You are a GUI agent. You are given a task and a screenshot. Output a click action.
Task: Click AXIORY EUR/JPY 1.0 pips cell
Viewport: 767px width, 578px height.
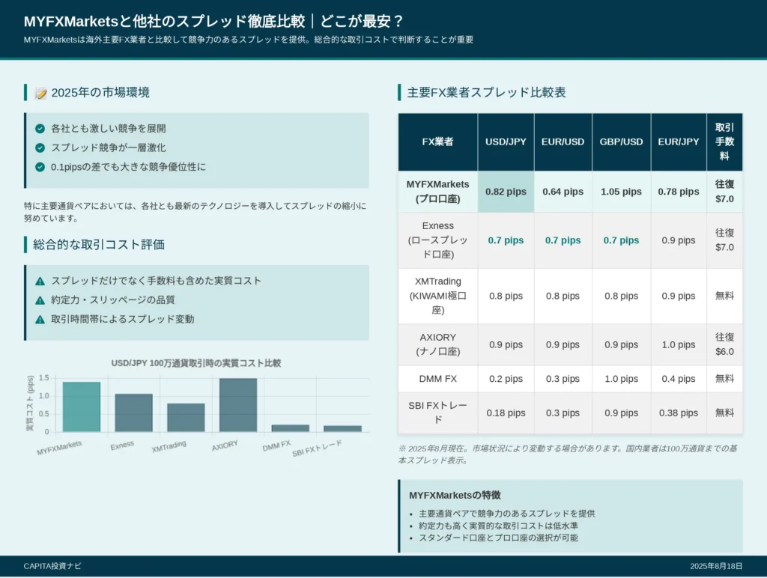[679, 344]
